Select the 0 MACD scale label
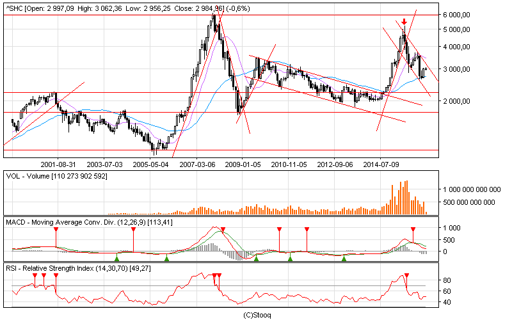 point(445,252)
